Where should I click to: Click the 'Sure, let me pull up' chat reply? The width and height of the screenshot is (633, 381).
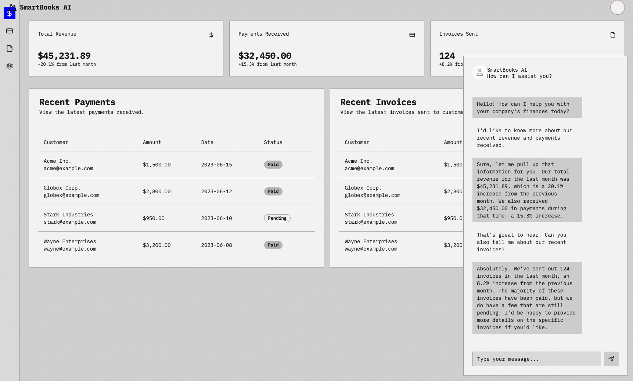527,190
